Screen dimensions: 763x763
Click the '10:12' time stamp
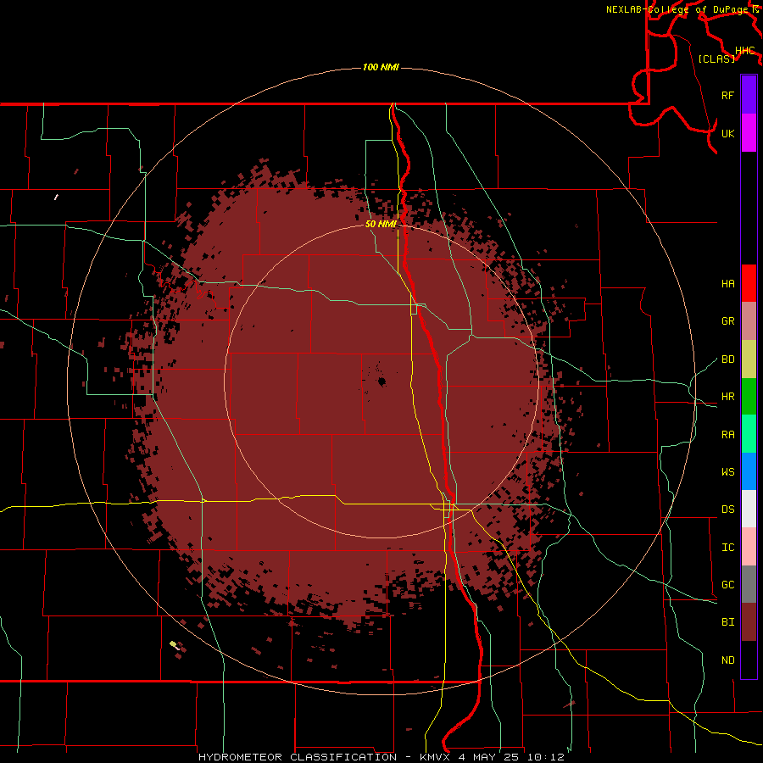[x=544, y=757]
